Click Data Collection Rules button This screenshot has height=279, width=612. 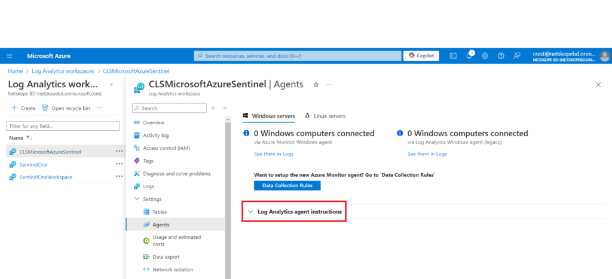pos(287,186)
